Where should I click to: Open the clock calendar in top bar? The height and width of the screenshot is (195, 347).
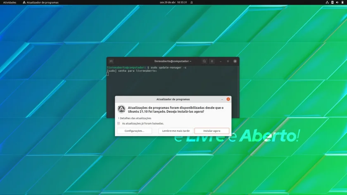tap(173, 2)
